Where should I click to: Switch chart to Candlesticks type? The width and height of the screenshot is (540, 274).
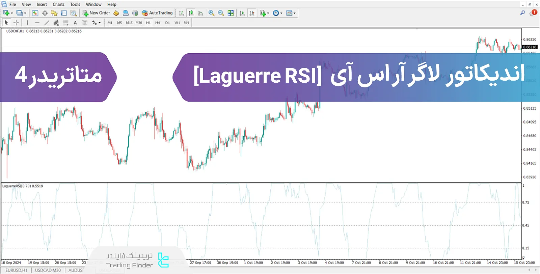(191, 13)
